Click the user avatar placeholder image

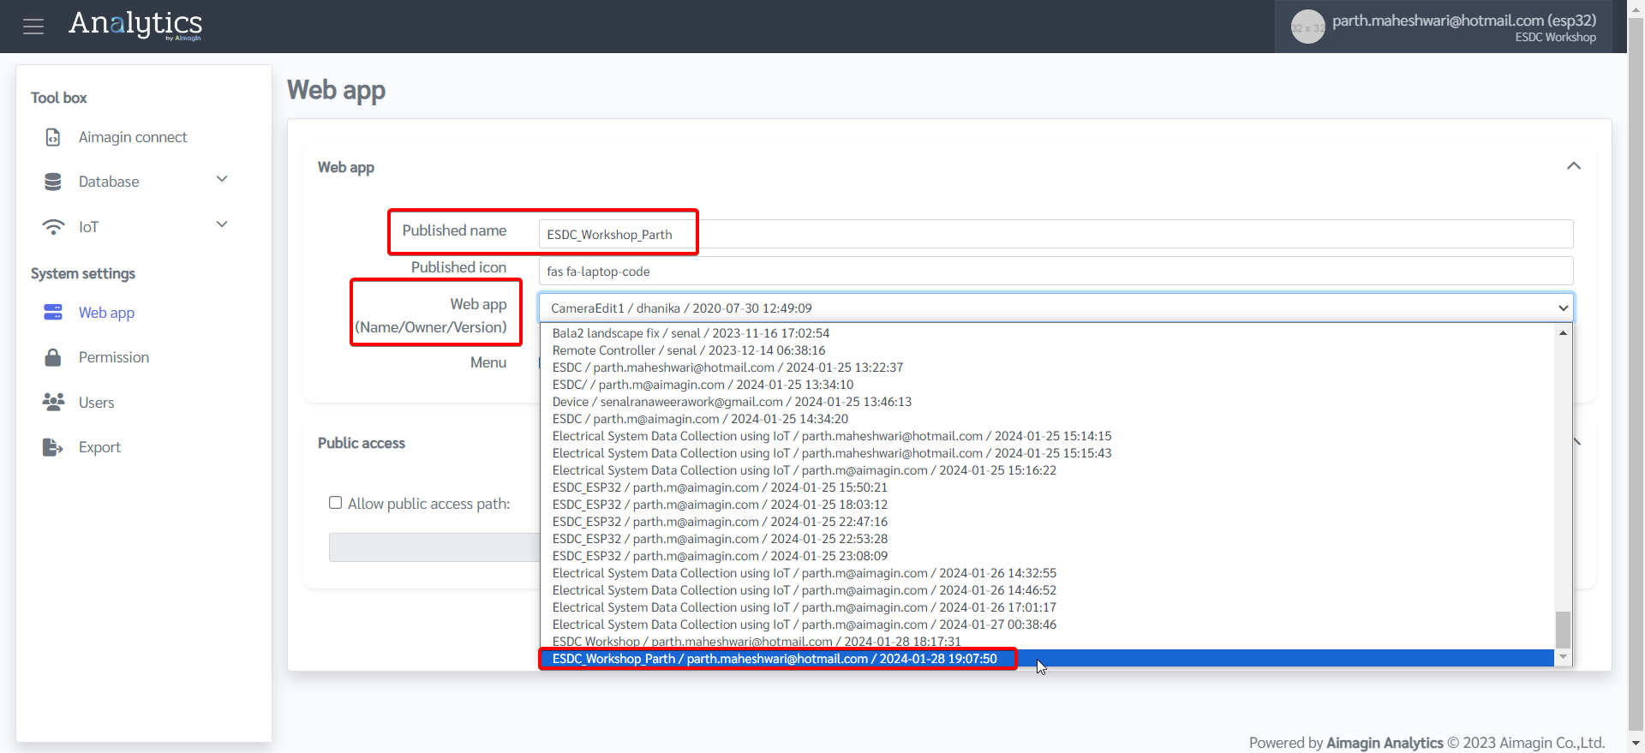tap(1307, 27)
